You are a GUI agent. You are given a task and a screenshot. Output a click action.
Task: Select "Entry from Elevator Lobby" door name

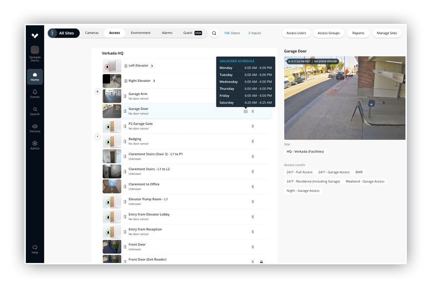click(x=149, y=214)
